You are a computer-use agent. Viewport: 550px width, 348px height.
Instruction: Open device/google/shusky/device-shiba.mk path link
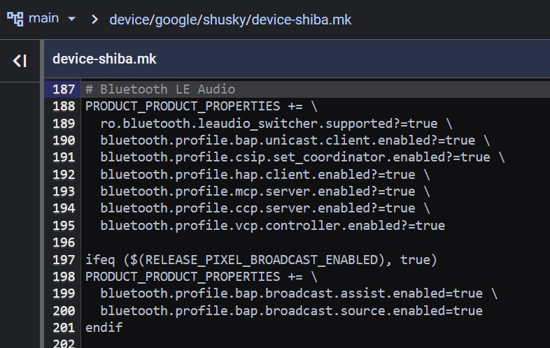(230, 20)
